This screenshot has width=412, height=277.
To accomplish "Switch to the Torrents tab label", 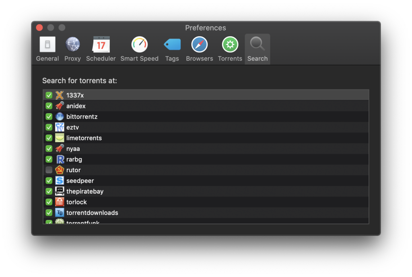I will click(230, 59).
